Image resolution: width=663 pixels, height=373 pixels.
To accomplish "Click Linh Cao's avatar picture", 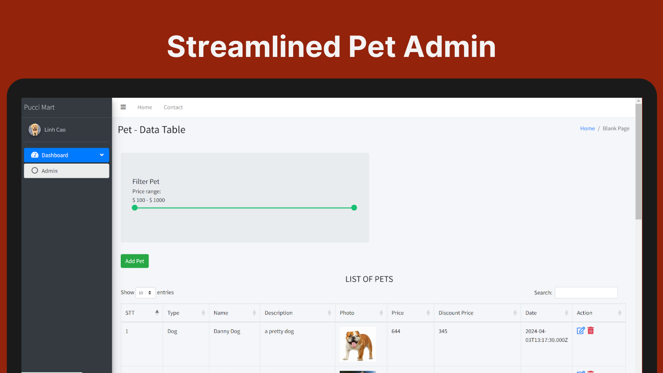I will coord(34,130).
